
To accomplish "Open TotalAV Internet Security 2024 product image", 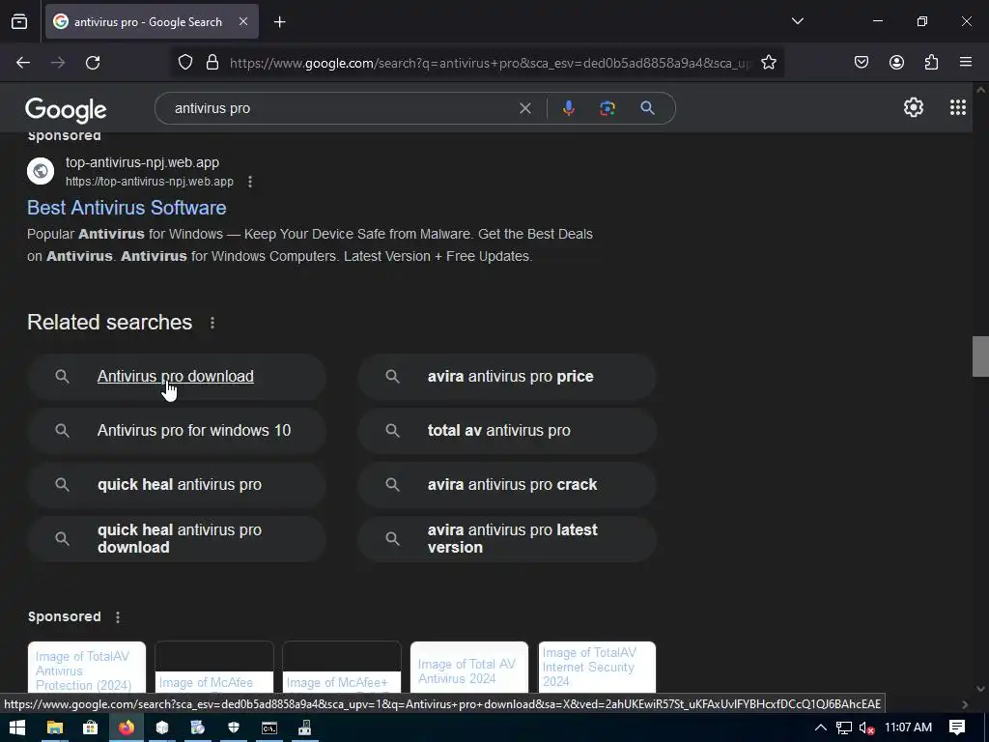I will [x=597, y=669].
